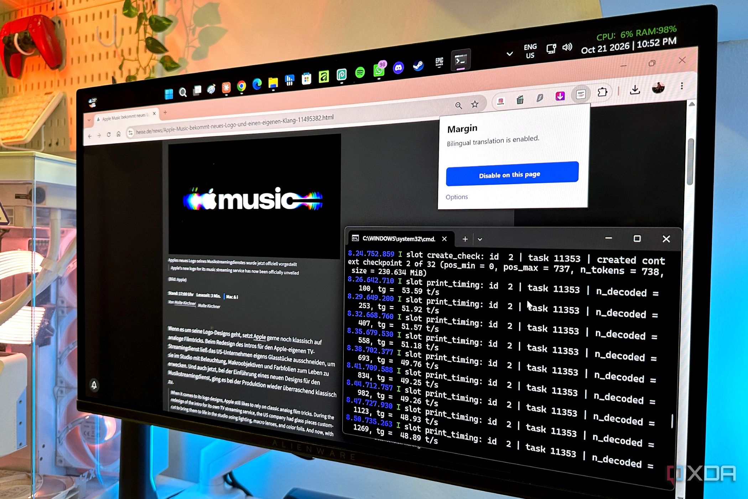Screen dimensions: 748x499
Task: Open Chrome Downloads
Action: [x=635, y=90]
